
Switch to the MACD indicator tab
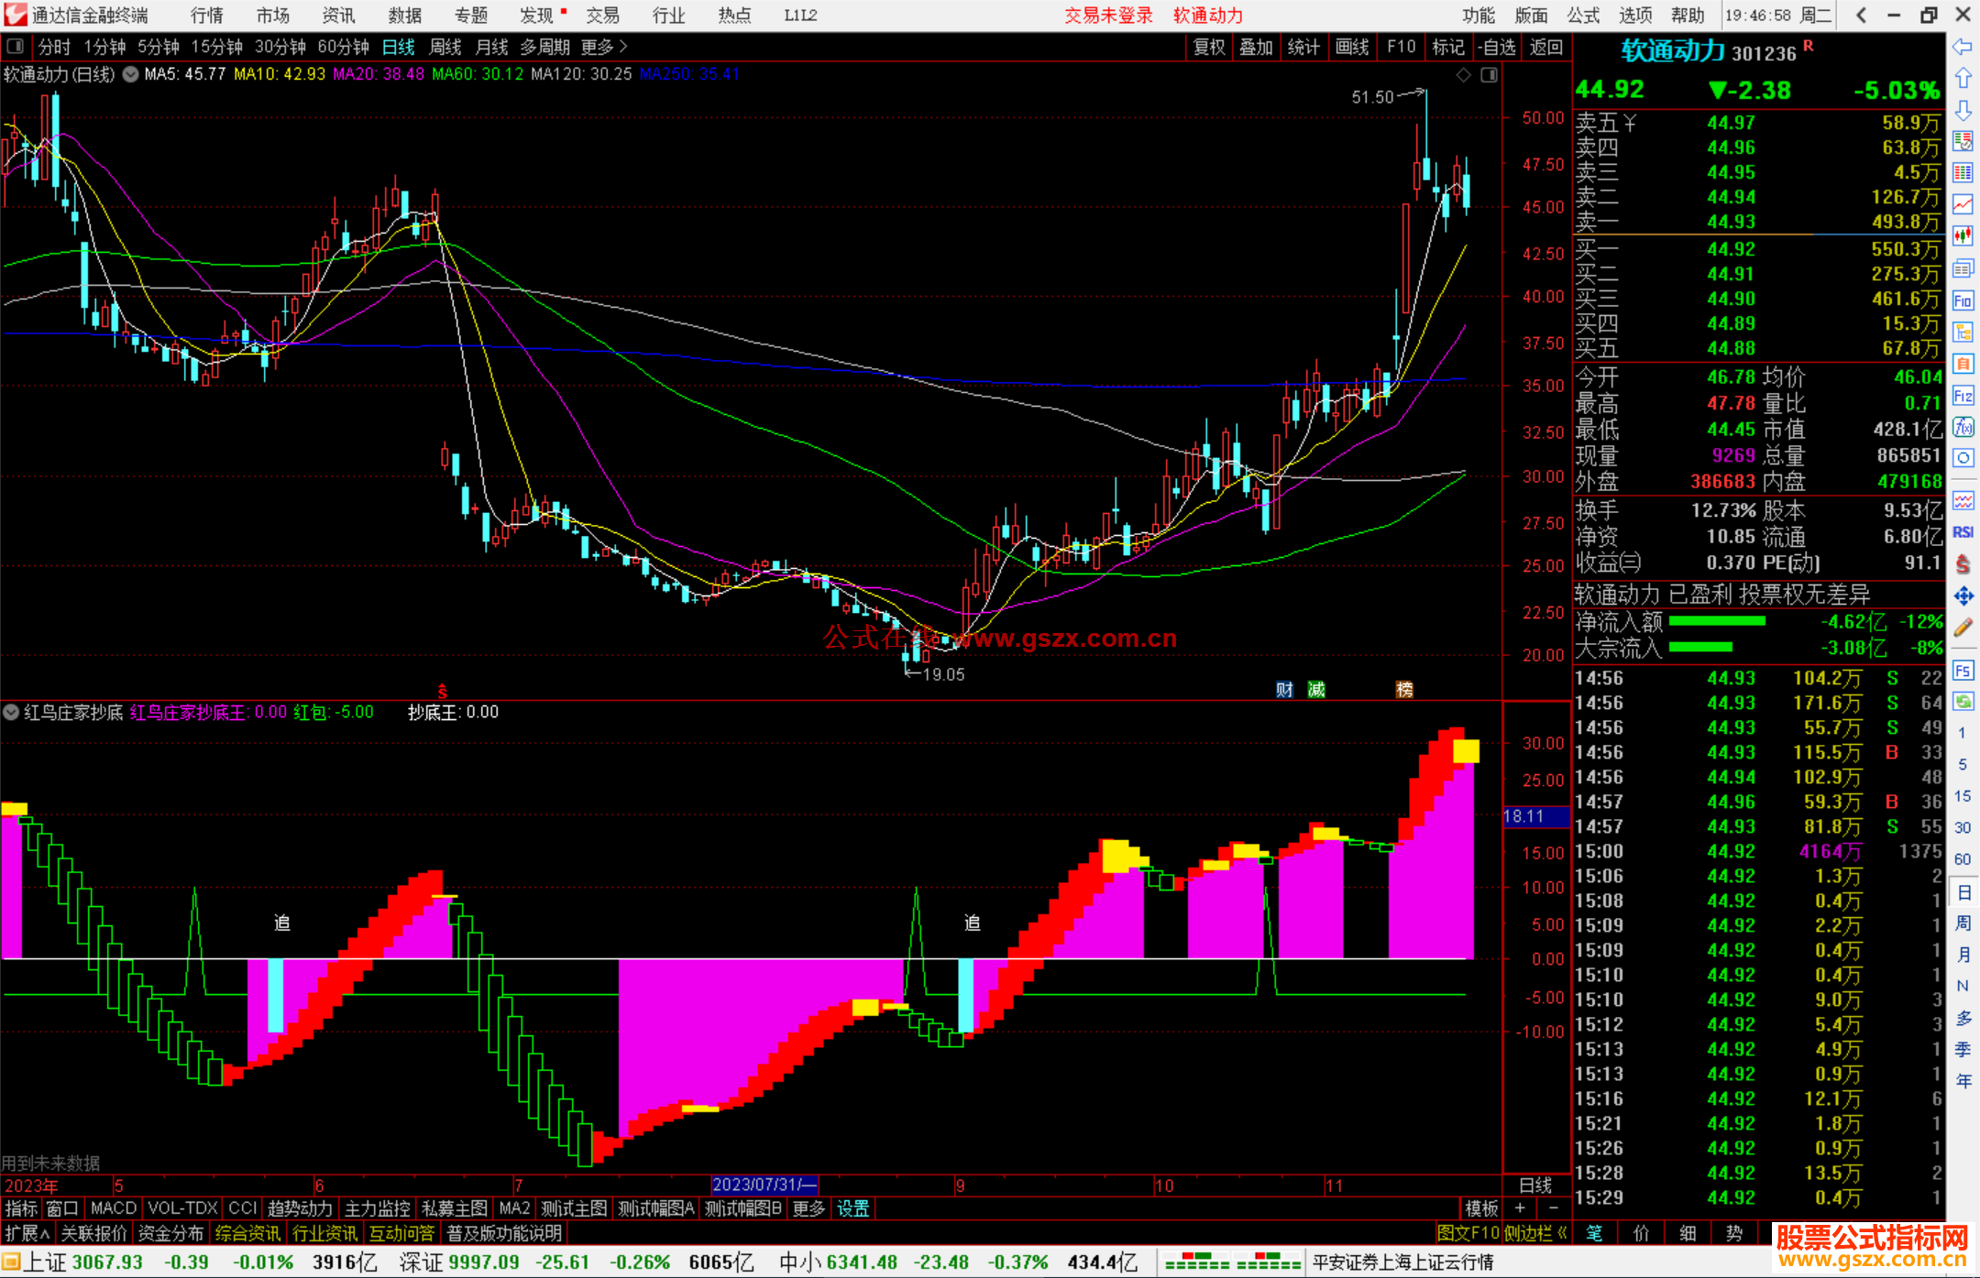click(113, 1208)
